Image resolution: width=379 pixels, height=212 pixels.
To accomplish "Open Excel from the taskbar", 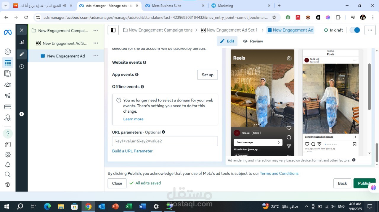I will pos(129,206).
